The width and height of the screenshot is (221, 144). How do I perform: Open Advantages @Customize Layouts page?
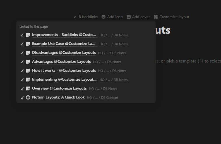[x=61, y=62]
